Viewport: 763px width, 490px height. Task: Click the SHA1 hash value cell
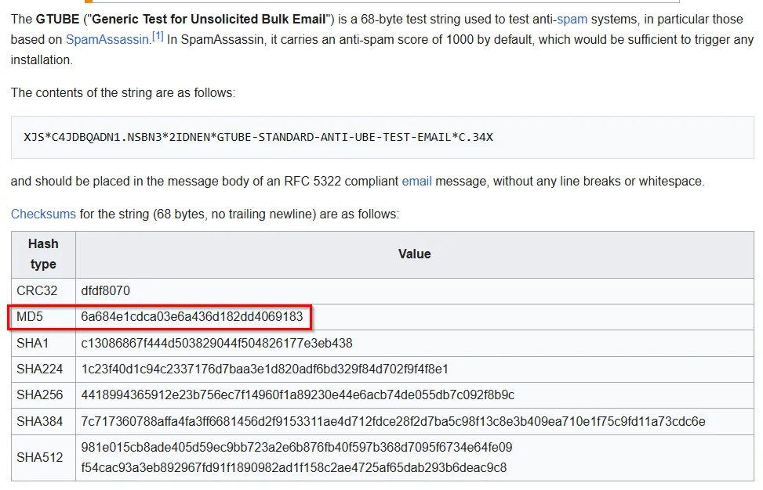click(216, 343)
